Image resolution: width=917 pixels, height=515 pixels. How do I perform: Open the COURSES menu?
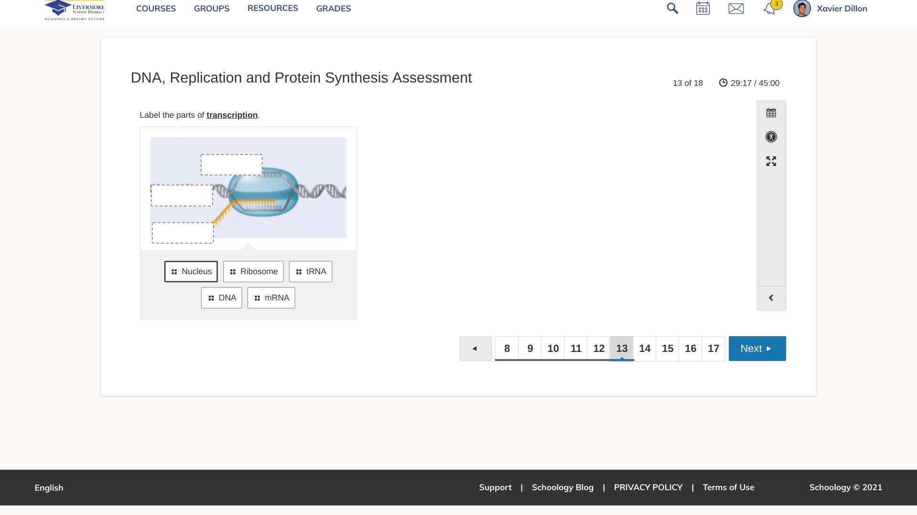pos(156,9)
